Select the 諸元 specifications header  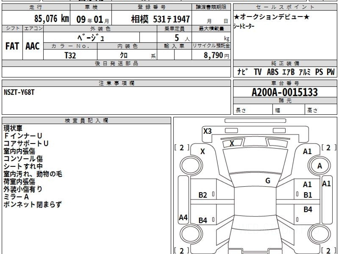tap(284, 100)
